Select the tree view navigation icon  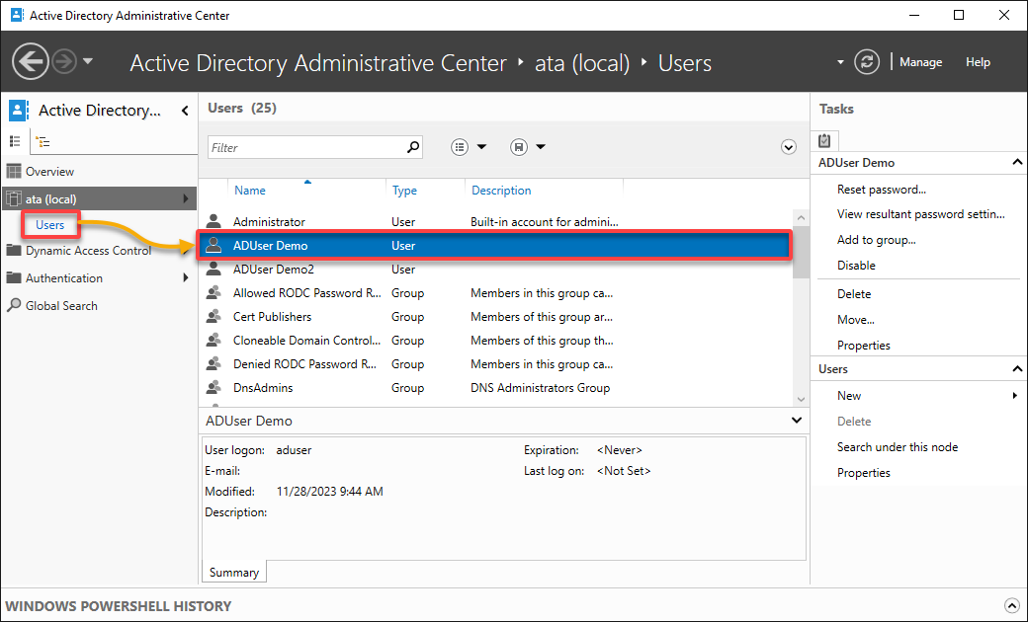(42, 141)
